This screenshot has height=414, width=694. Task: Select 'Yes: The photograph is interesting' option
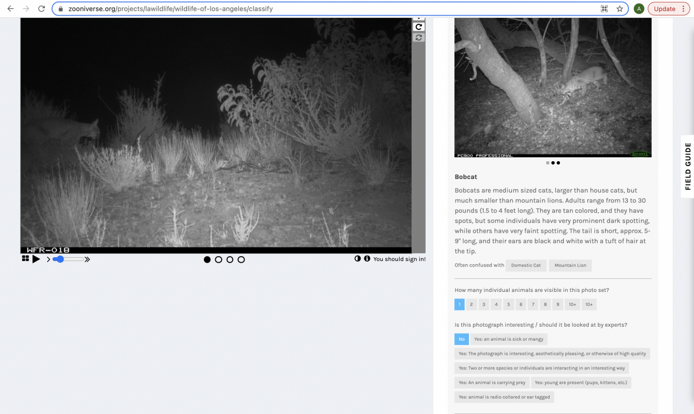coord(552,354)
